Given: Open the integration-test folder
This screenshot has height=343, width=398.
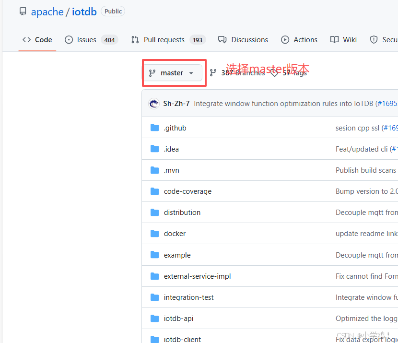Looking at the screenshot, I should (x=188, y=297).
